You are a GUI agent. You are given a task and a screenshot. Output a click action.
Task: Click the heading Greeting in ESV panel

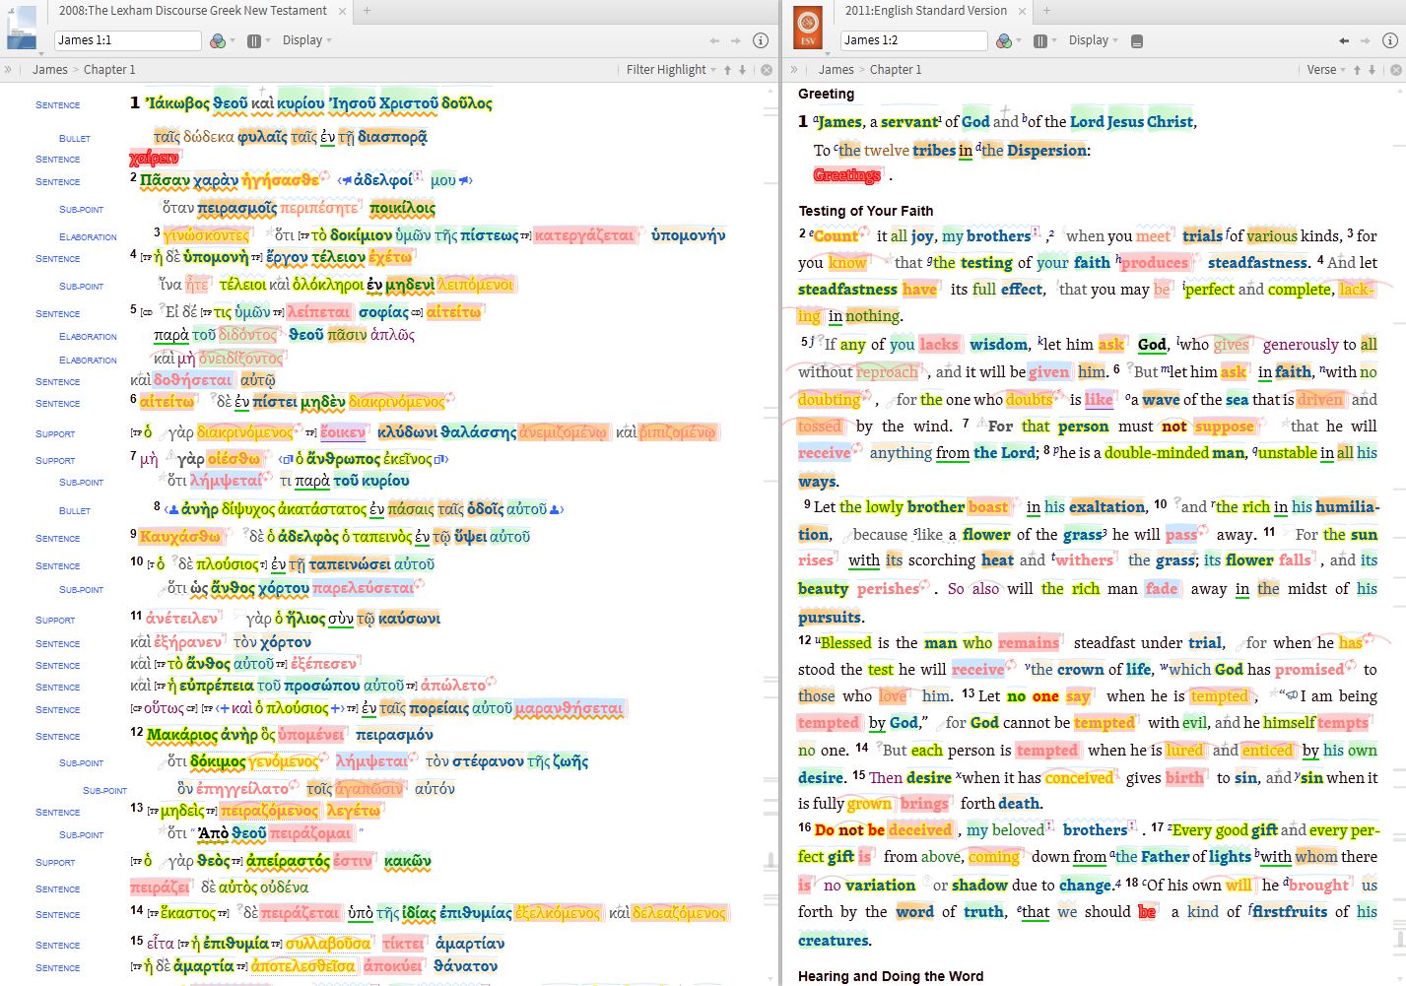[x=826, y=94]
